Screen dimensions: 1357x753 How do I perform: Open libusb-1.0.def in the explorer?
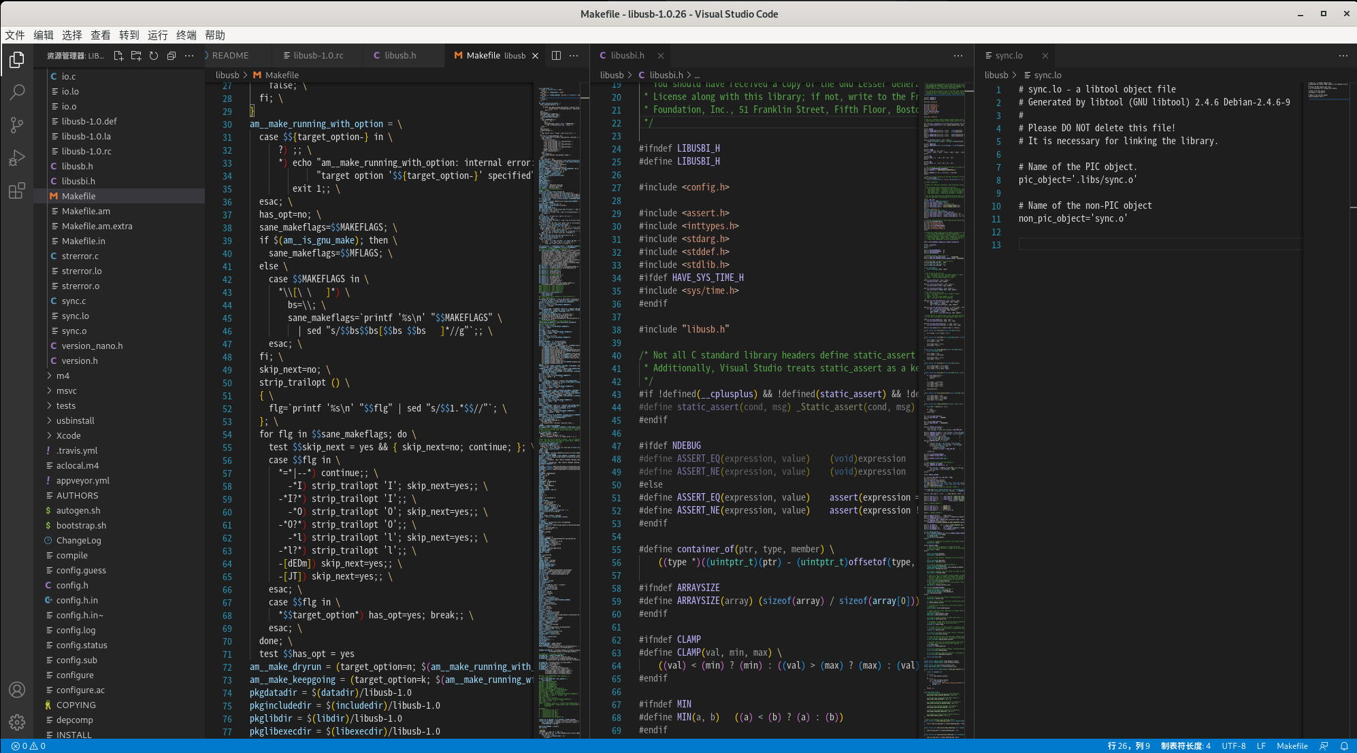click(x=119, y=122)
